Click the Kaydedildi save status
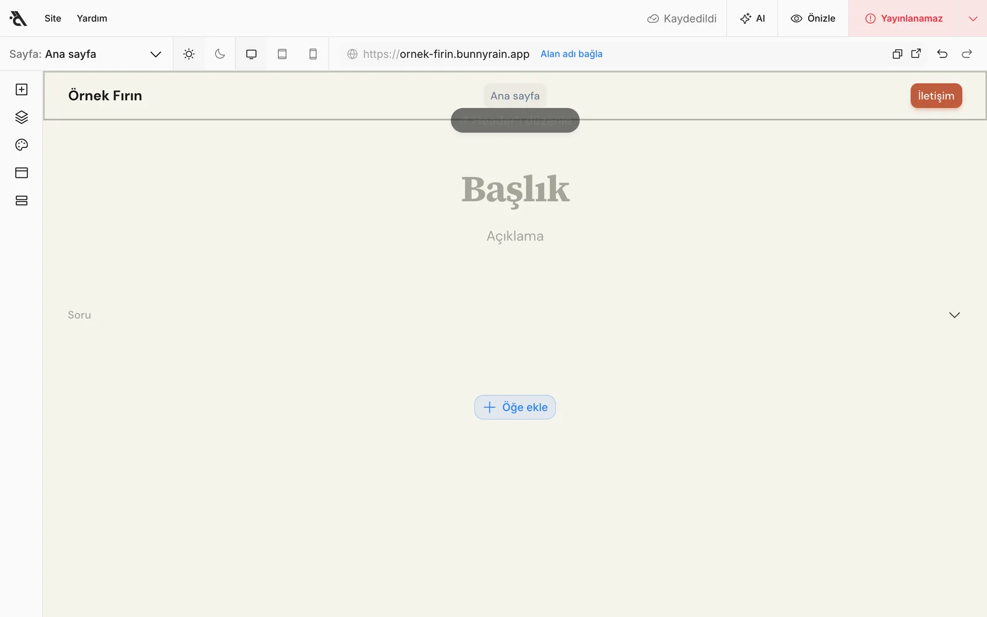The image size is (987, 617). (682, 19)
